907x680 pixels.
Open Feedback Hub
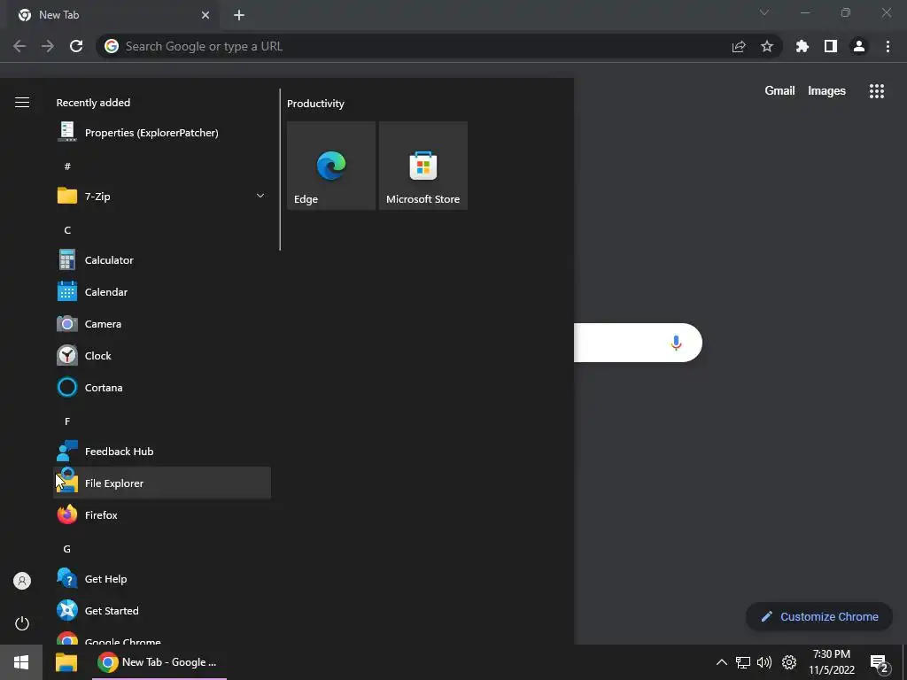162,451
